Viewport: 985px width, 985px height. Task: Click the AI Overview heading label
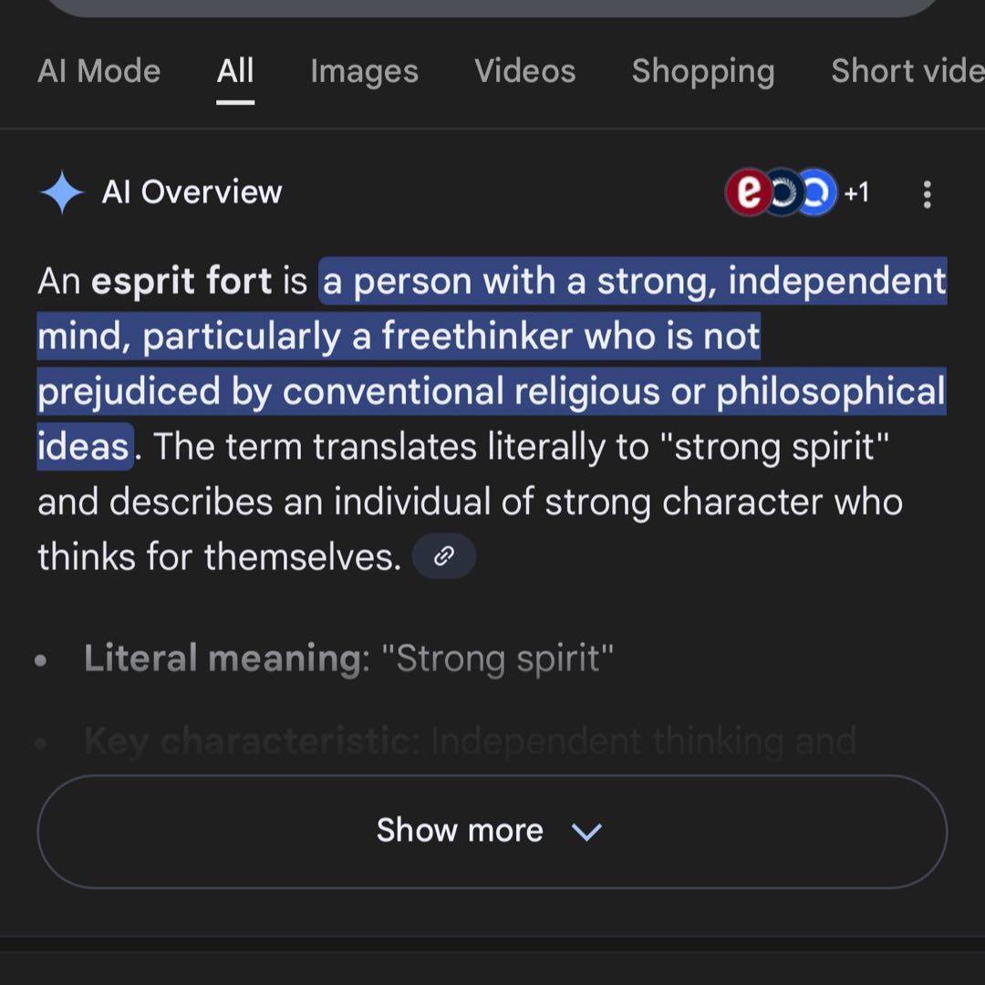[x=192, y=192]
